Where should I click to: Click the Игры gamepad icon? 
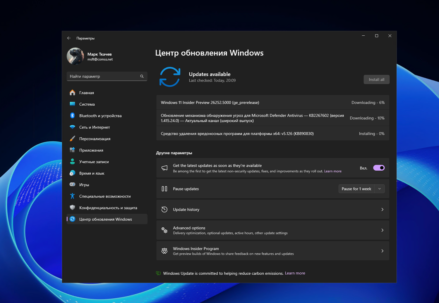73,184
